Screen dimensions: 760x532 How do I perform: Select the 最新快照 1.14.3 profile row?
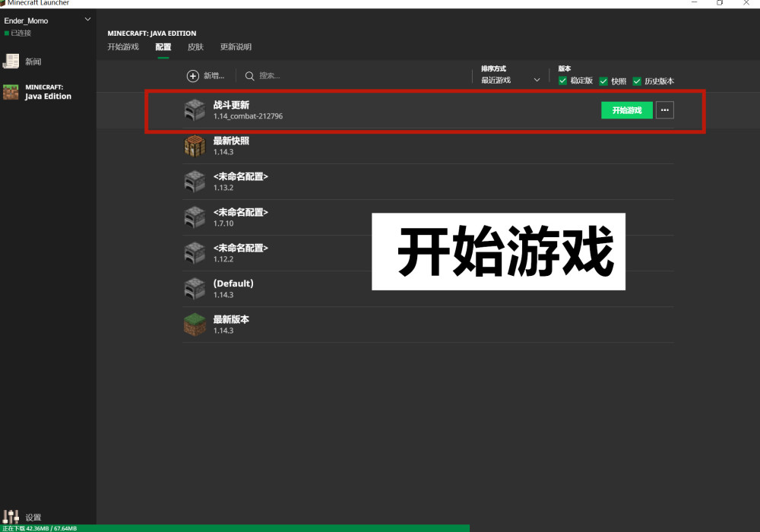coord(429,146)
